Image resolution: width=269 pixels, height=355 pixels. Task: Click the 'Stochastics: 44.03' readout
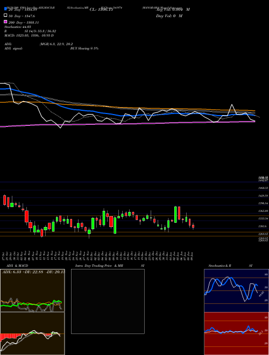18,27
